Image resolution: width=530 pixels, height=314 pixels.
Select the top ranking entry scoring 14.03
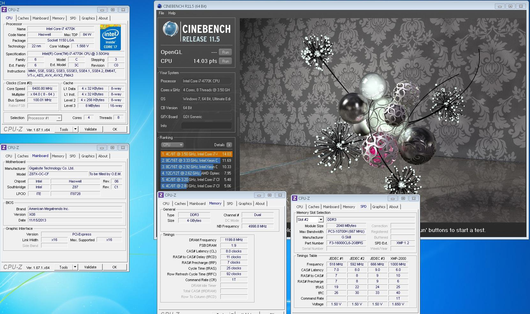pyautogui.click(x=196, y=154)
